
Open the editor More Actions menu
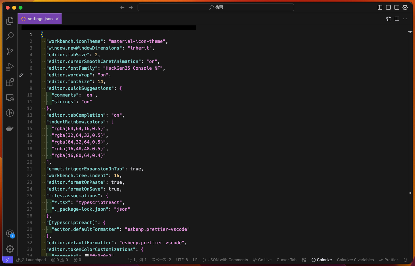pyautogui.click(x=405, y=19)
